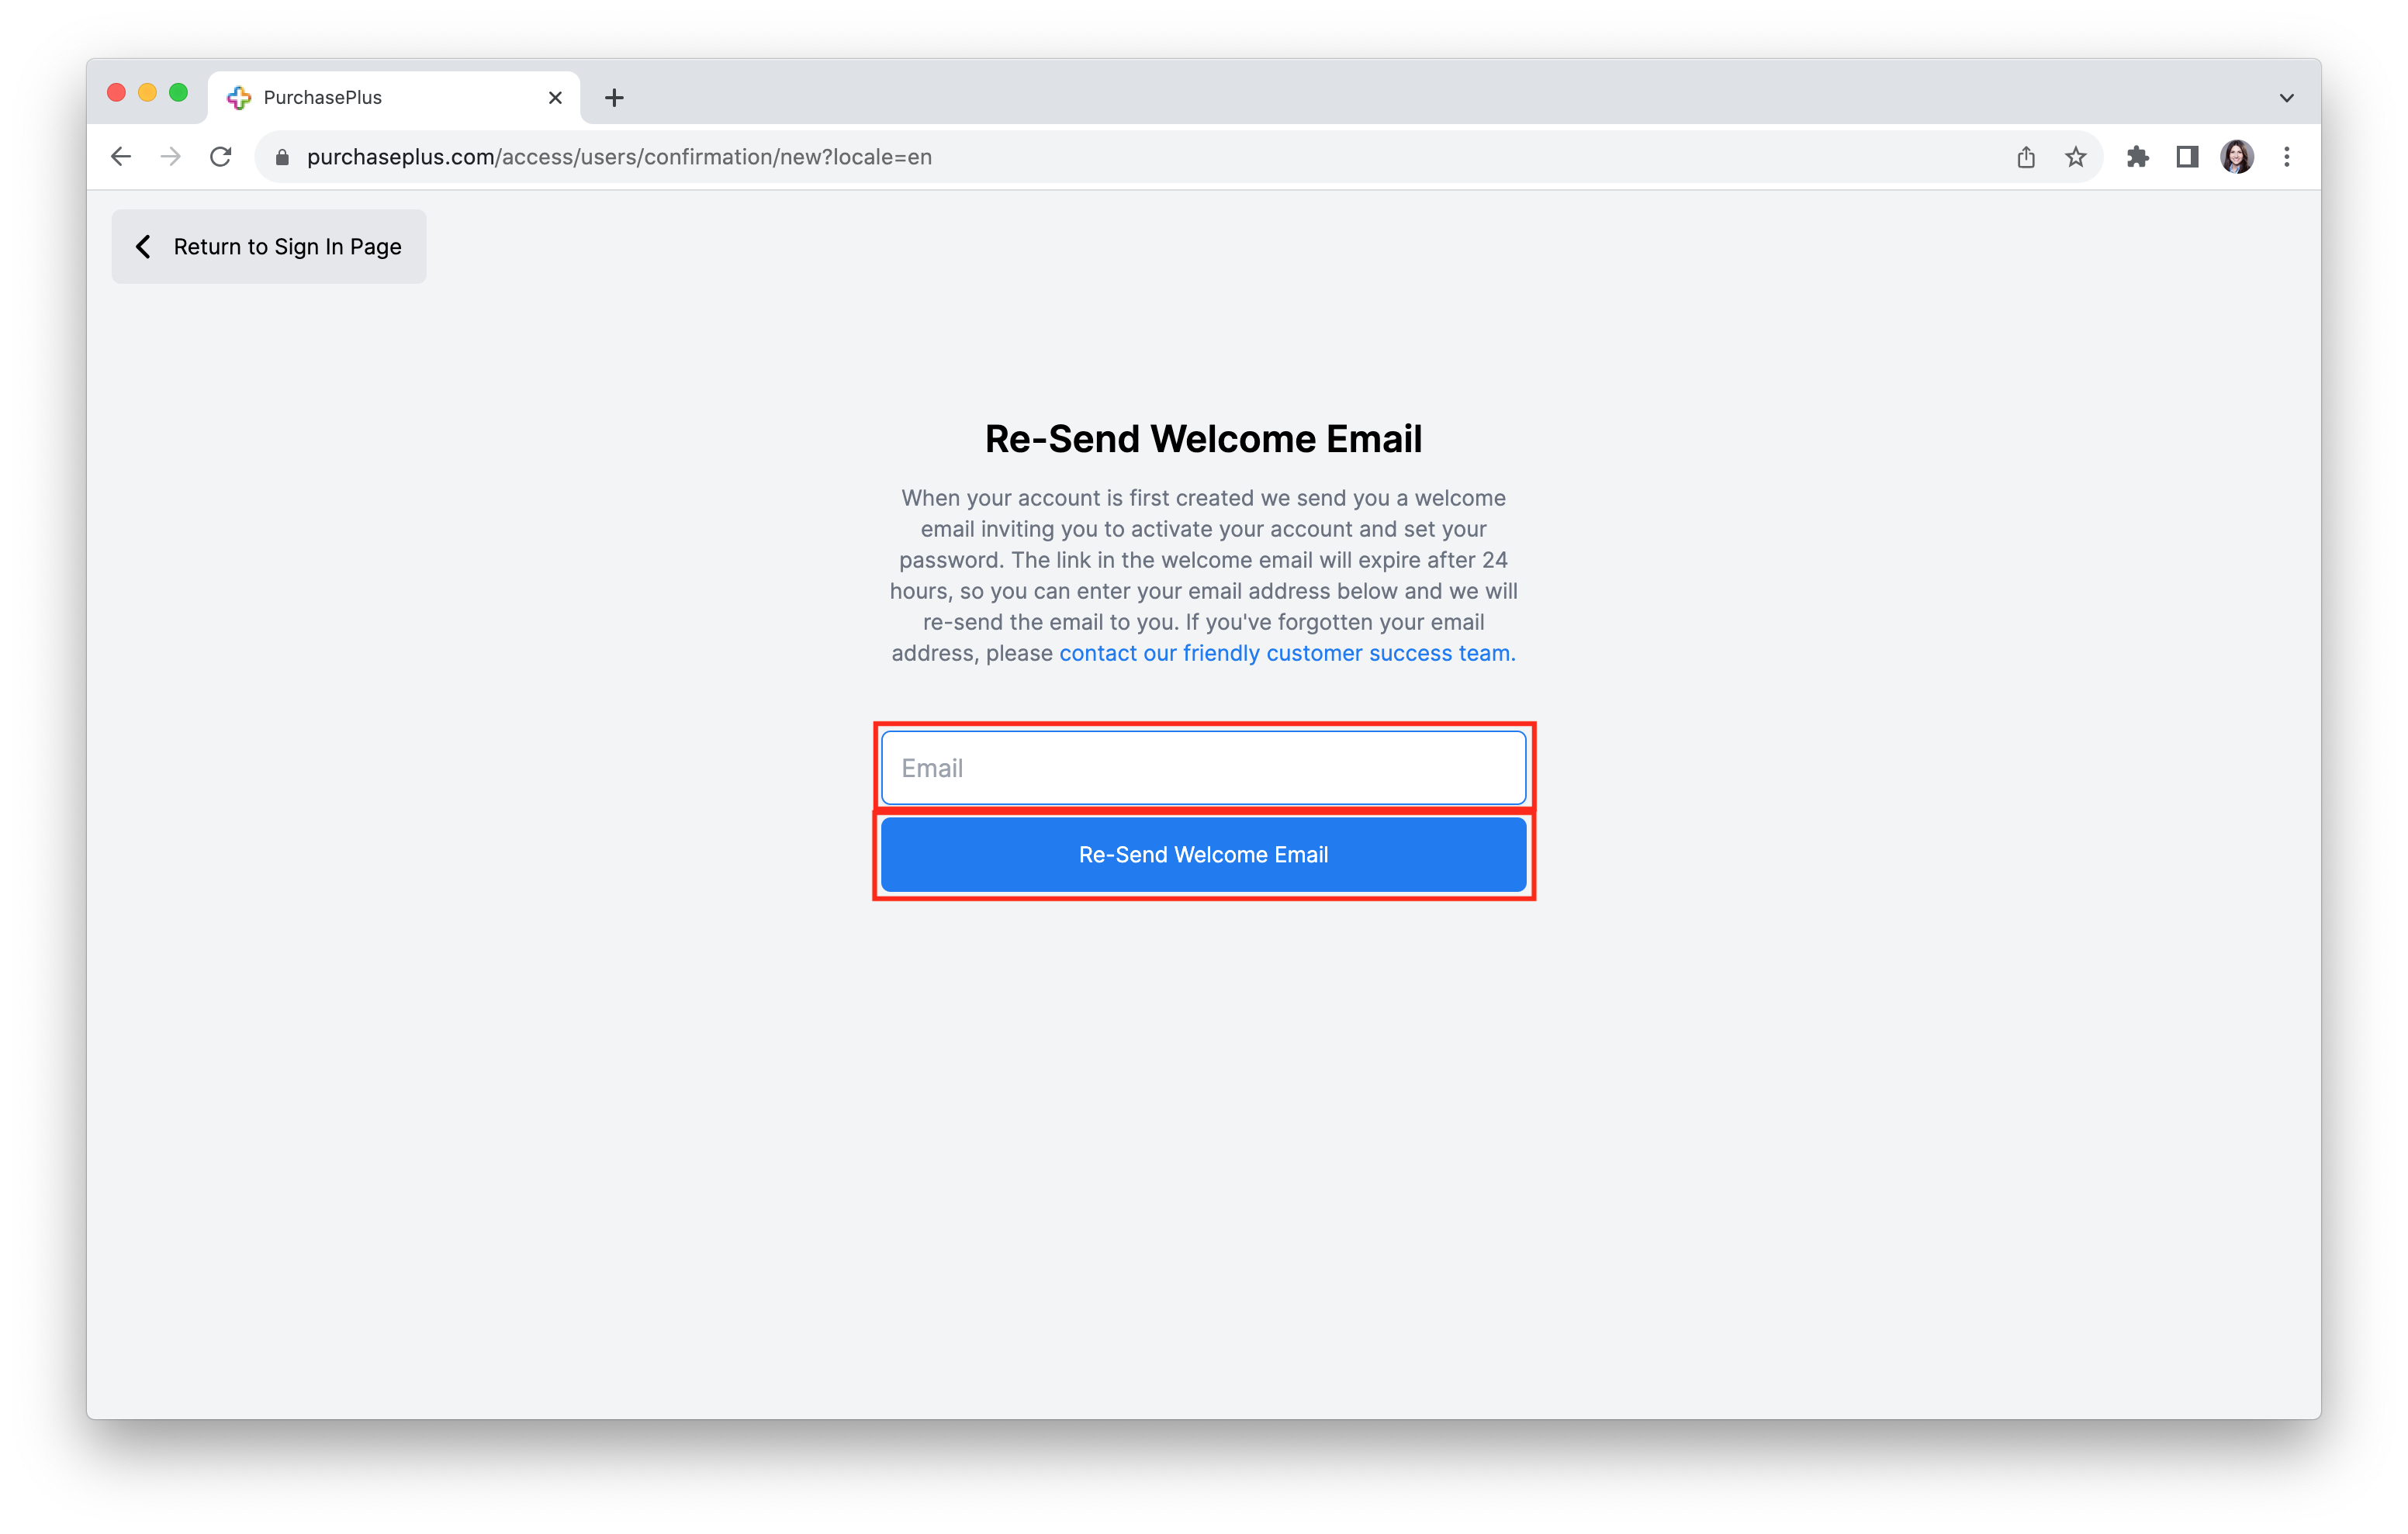Screen dimensions: 2408x1534
Task: Click the browser back navigation arrow
Action: tap(118, 156)
